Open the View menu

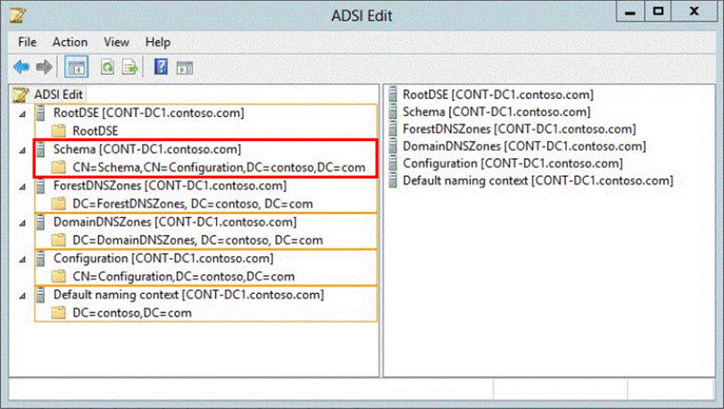(x=116, y=42)
